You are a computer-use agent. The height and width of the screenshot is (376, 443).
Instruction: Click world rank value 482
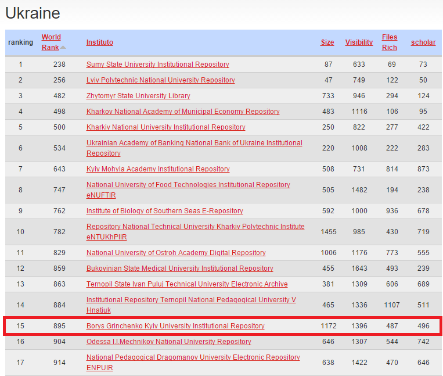click(59, 96)
